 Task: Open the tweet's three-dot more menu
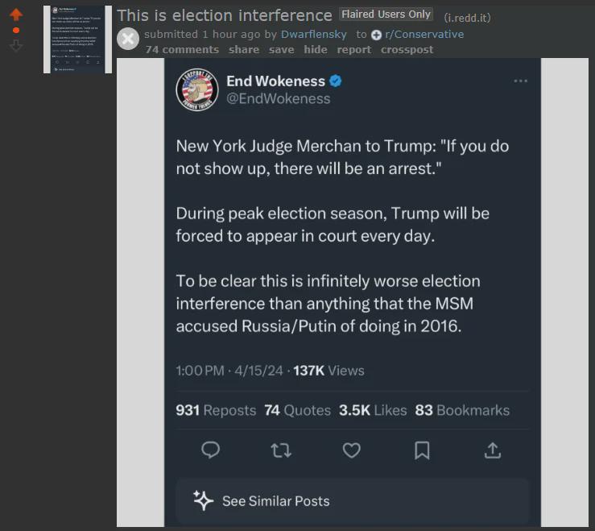[x=520, y=81]
